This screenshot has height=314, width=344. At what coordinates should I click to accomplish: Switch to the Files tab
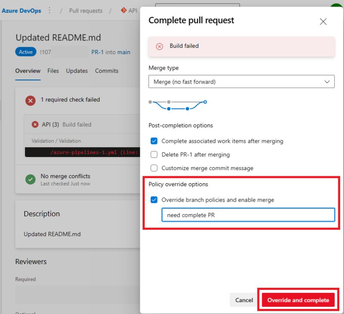click(53, 71)
